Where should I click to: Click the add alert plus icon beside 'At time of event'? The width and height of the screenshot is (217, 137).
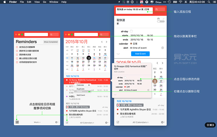162,48
